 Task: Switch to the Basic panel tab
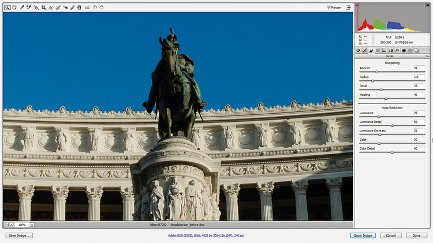358,50
